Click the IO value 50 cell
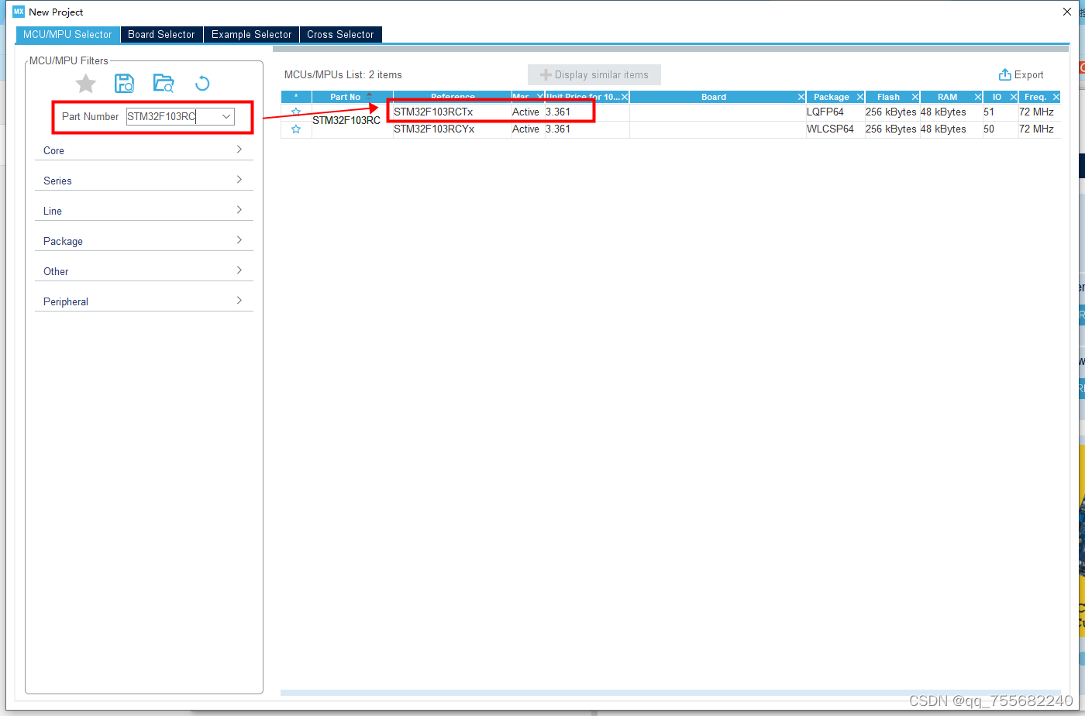 (1000, 129)
